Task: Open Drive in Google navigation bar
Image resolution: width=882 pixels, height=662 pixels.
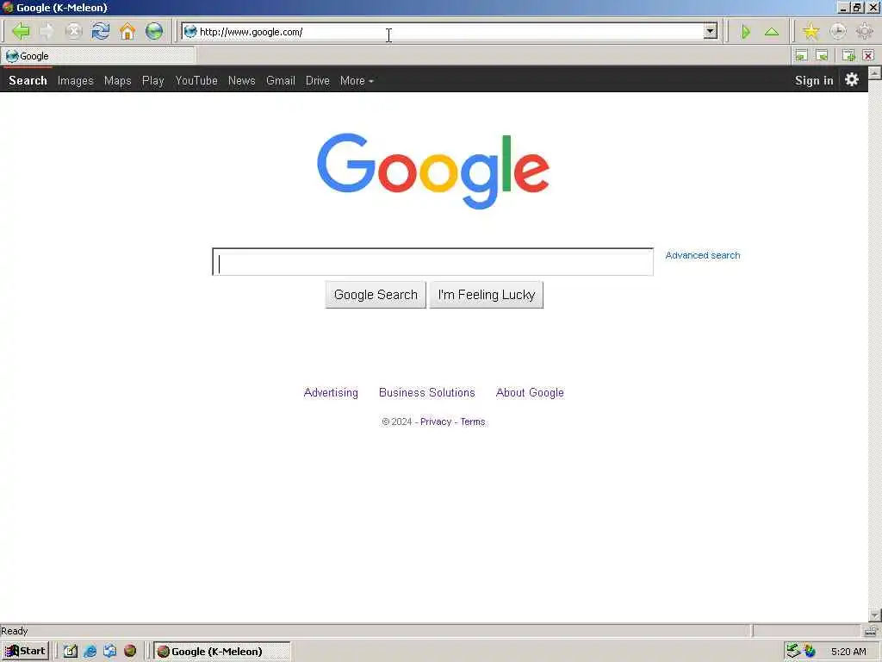Action: pos(318,80)
